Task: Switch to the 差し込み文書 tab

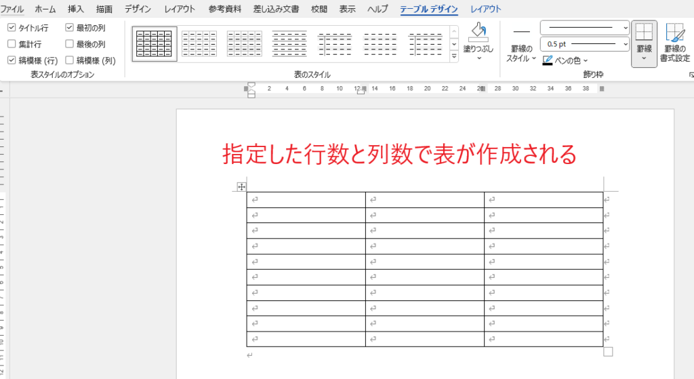Action: tap(277, 9)
